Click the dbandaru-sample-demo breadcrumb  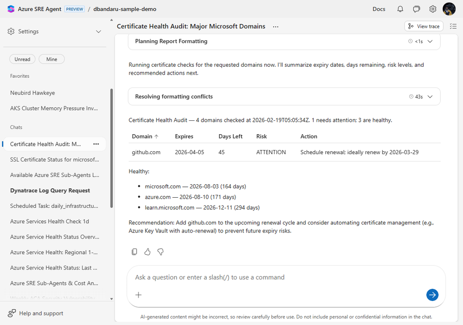(x=125, y=9)
